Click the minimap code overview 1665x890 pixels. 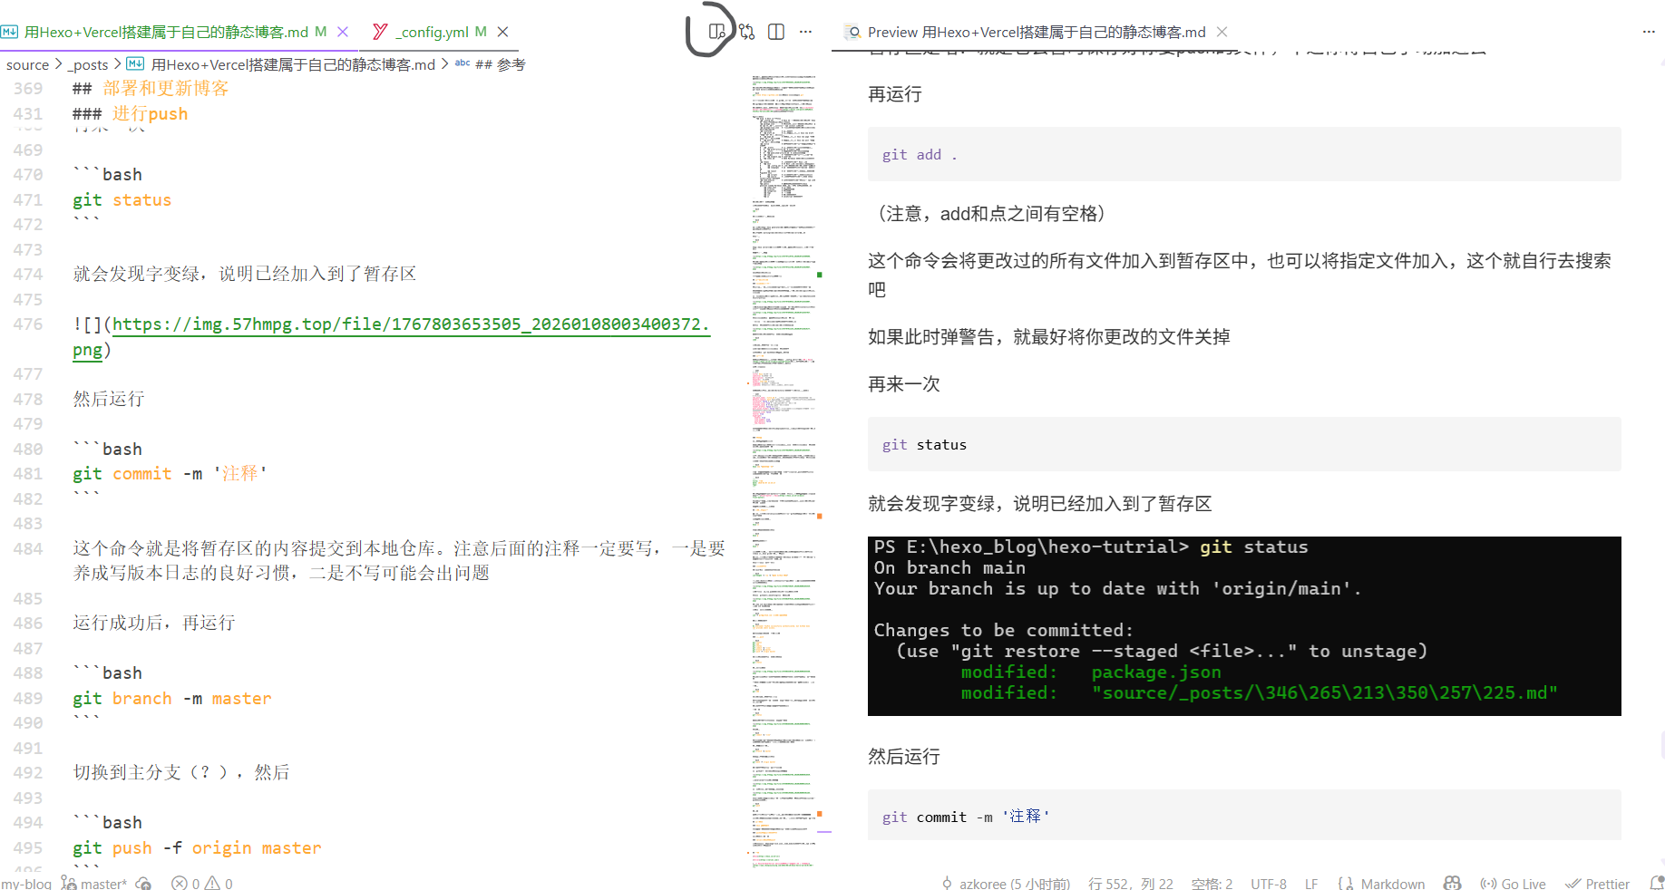784,453
